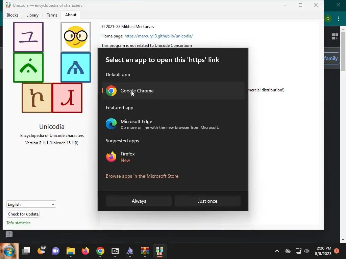Click the background window scrollbar thumb
This screenshot has width=346, height=259.
343,51
